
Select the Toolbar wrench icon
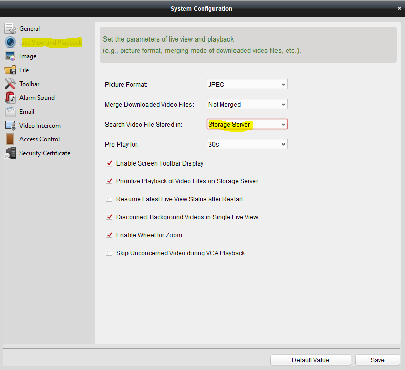tap(10, 84)
